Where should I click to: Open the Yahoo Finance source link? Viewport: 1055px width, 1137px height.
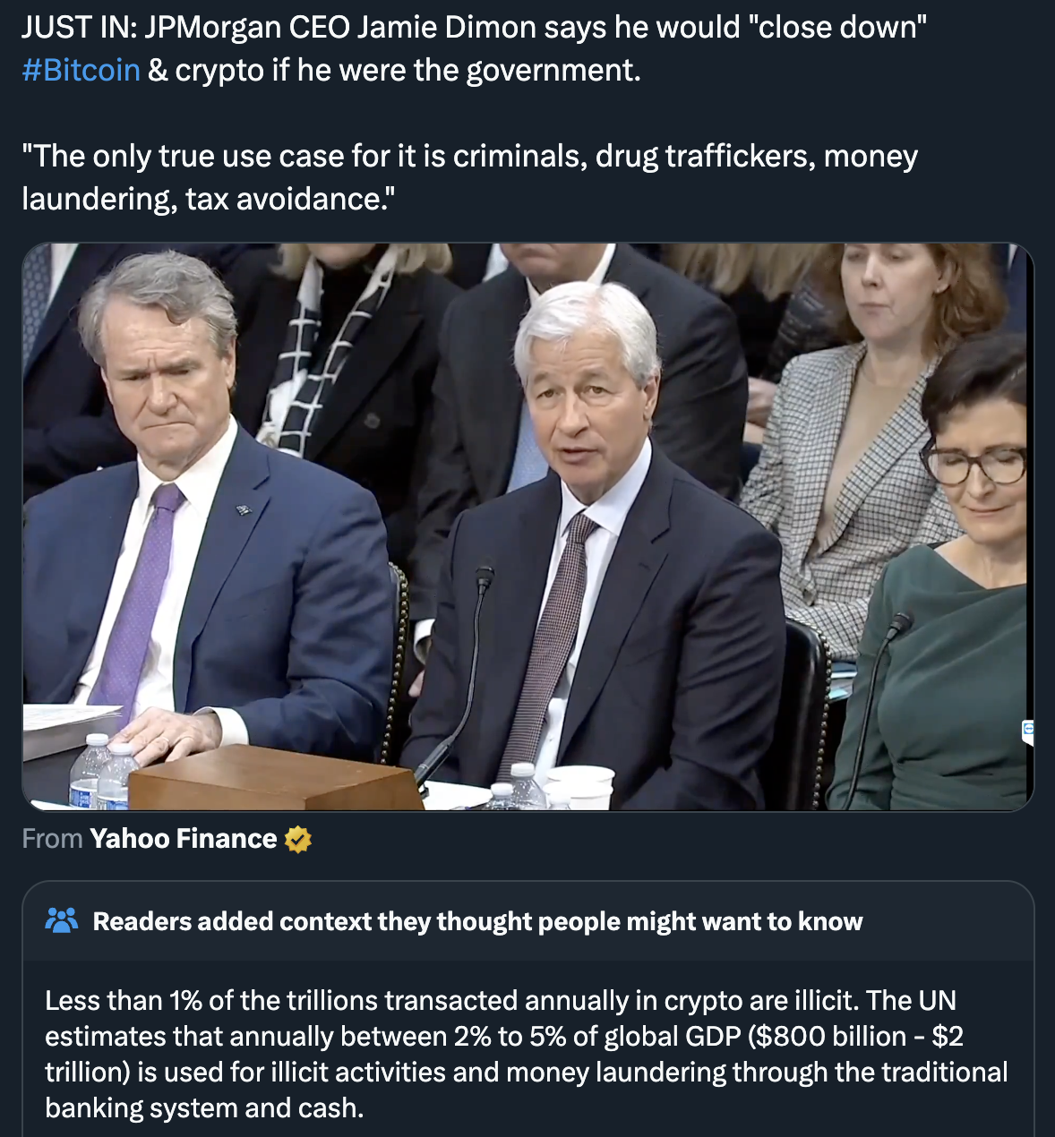[x=184, y=839]
